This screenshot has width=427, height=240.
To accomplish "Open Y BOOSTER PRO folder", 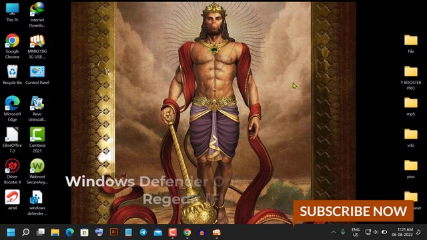I will point(411,78).
